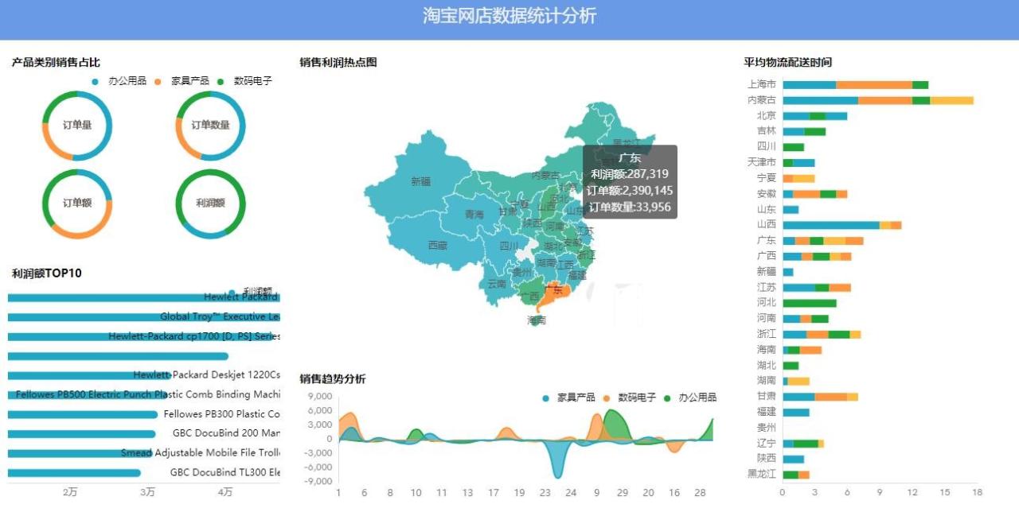This screenshot has width=1019, height=508.
Task: Click the 利润额TOP10 section heading
Action: tap(47, 273)
